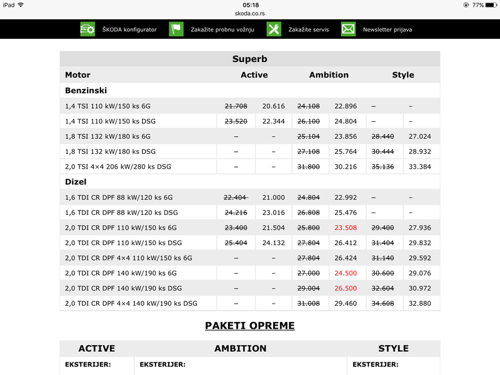Tap the green envelope newsletter icon

click(348, 29)
